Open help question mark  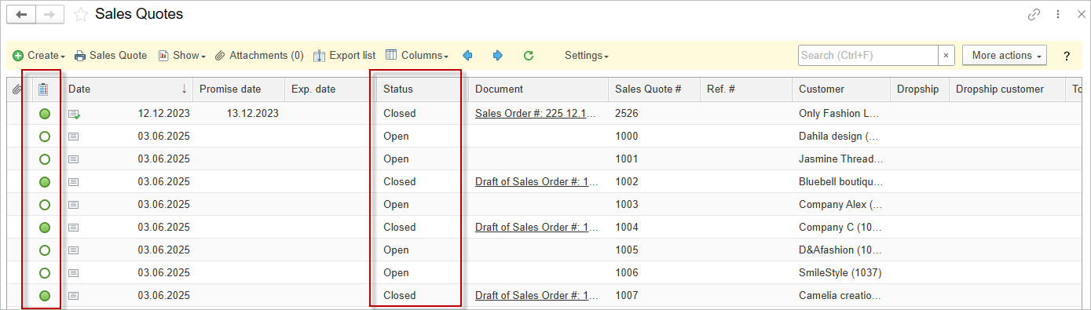click(x=1067, y=56)
